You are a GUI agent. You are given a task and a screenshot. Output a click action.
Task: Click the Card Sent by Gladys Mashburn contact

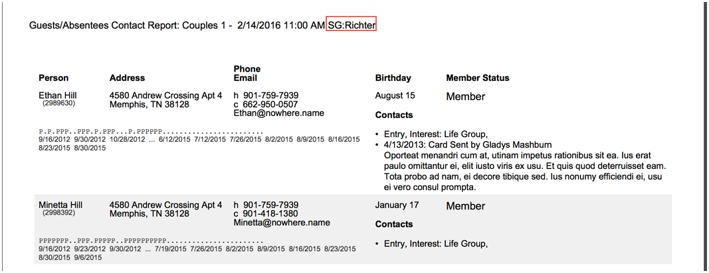tap(468, 145)
